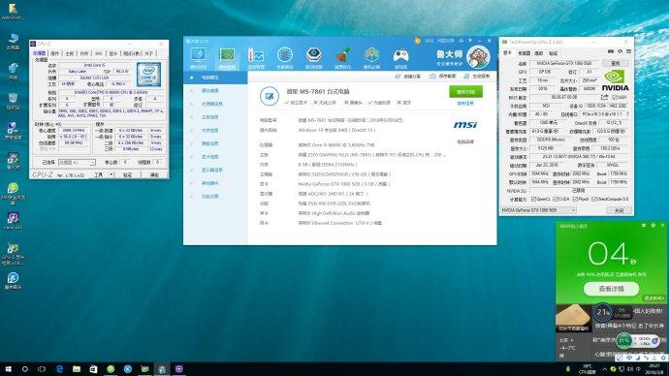Switch to Validation tab in GPU-Z

553,53
